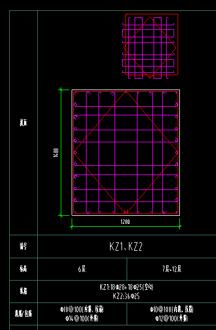The width and height of the screenshot is (216, 330).
Task: Select Φ10@100 text under 6层 column
Action: pos(81,309)
